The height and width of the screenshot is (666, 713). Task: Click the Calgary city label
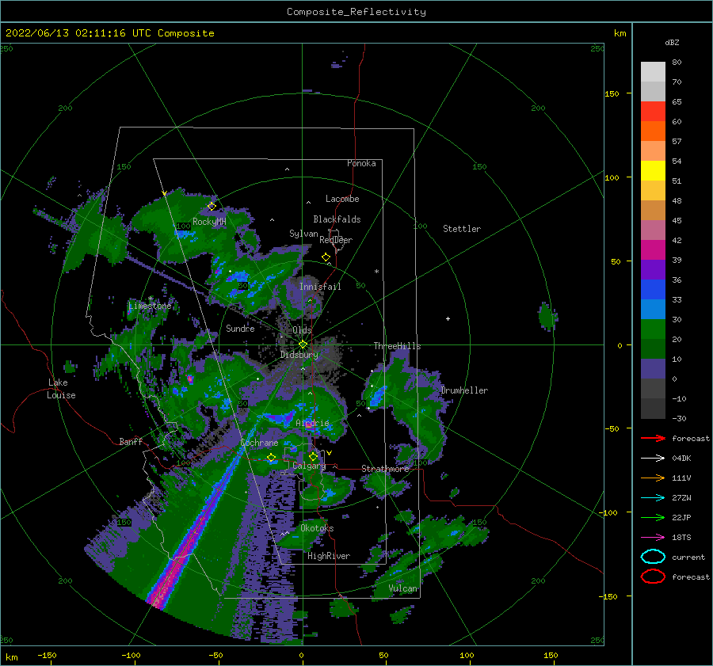click(309, 466)
